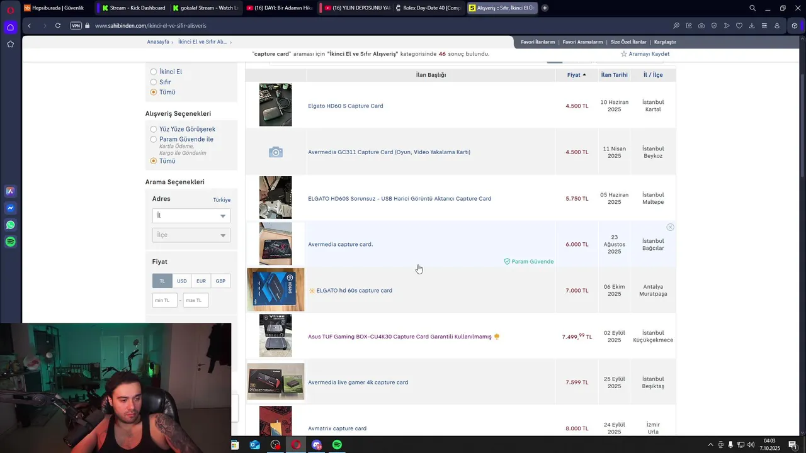Sort listings by İlan Tarihi column

point(614,75)
